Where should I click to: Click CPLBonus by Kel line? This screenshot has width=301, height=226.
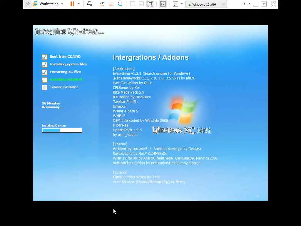tap(126, 87)
